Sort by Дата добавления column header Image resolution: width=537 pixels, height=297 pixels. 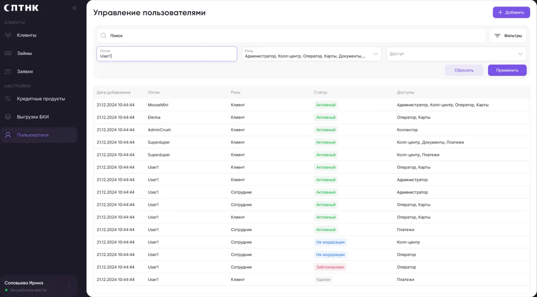113,93
